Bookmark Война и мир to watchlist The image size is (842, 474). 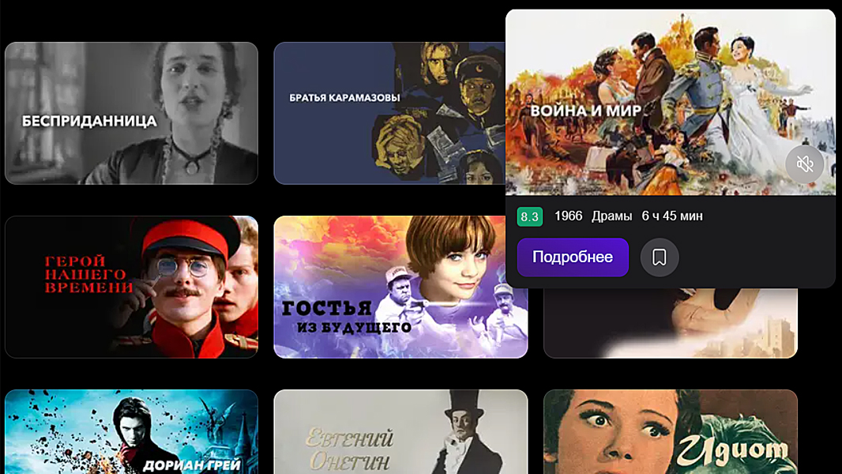click(x=660, y=258)
